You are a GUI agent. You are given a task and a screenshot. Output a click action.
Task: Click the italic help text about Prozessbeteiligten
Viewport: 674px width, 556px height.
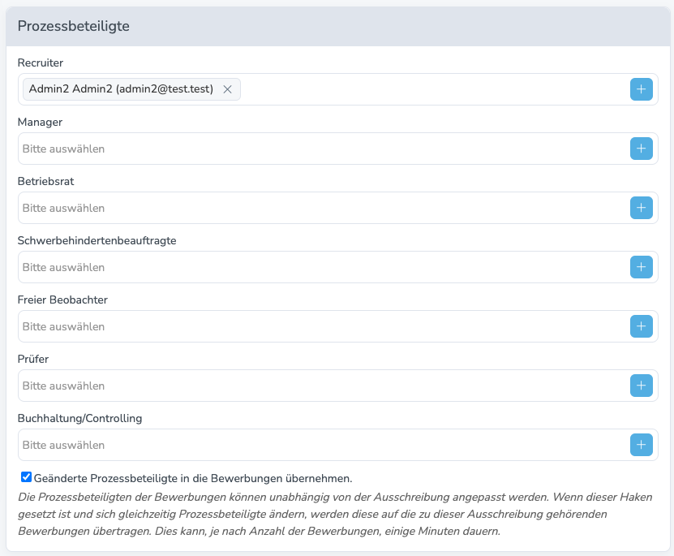335,515
